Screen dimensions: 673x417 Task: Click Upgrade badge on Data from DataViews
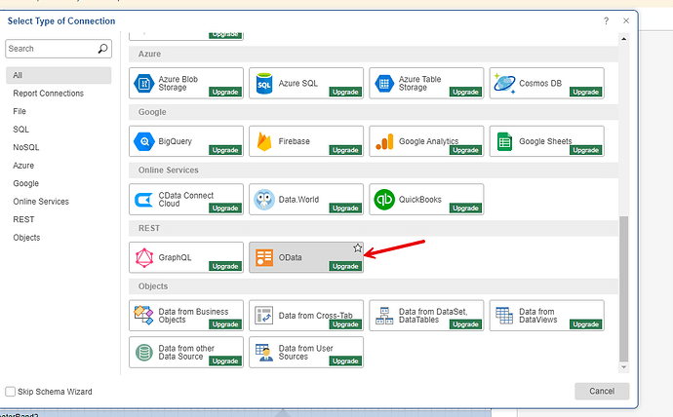[586, 324]
